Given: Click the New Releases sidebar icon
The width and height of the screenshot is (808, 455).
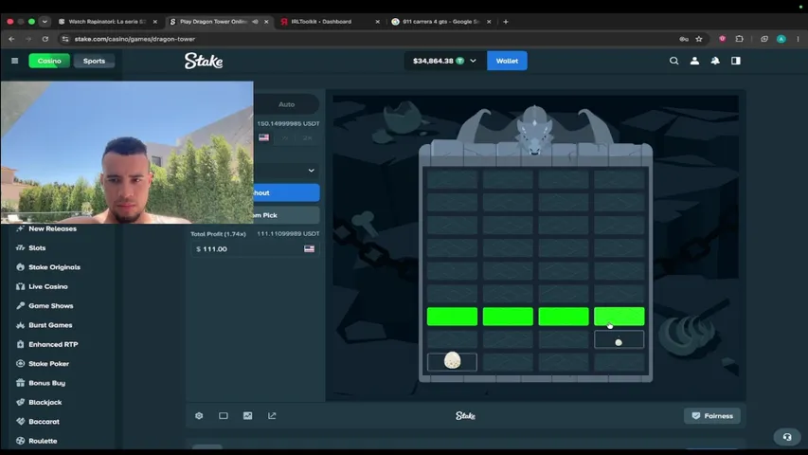Looking at the screenshot, I should tap(20, 228).
